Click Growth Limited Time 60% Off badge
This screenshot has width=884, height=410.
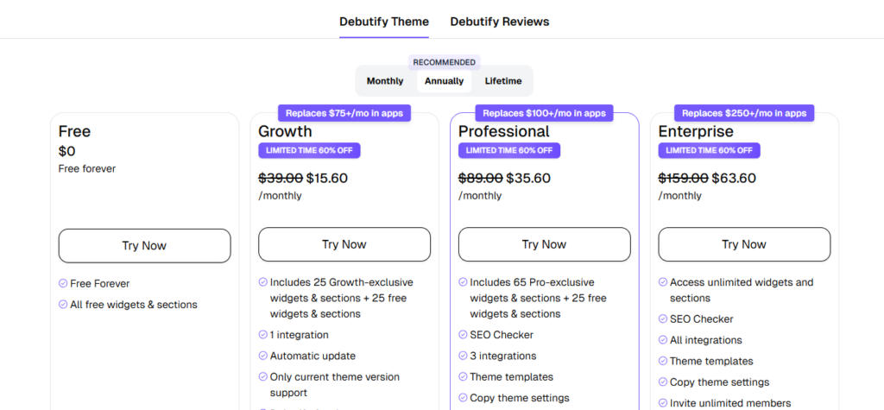[x=309, y=151]
